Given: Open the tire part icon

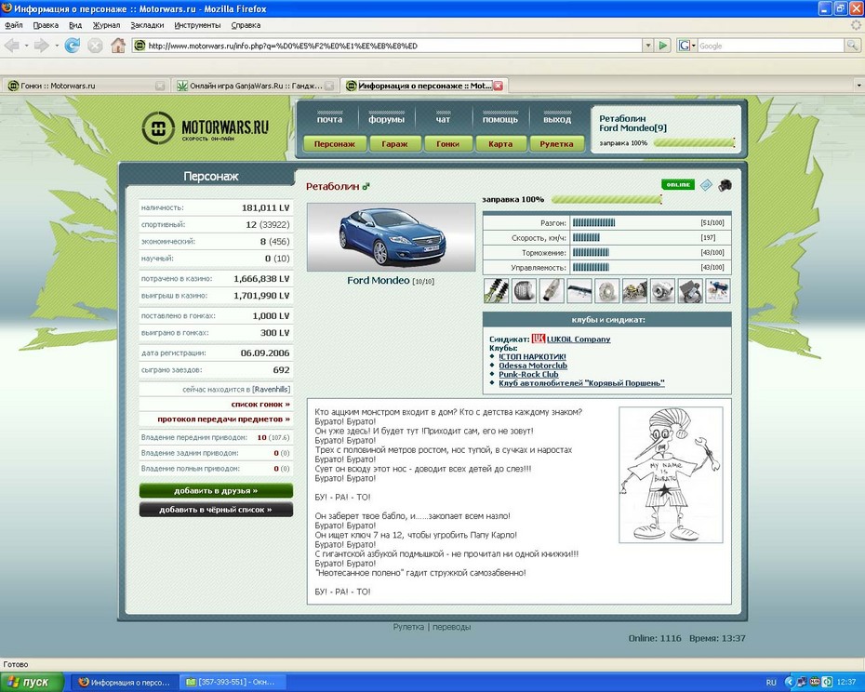Looking at the screenshot, I should pos(524,291).
